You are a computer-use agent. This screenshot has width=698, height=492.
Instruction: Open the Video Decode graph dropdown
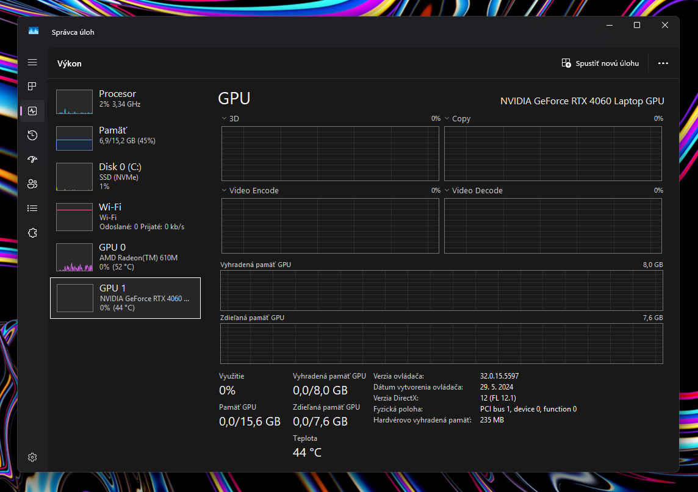pos(447,190)
